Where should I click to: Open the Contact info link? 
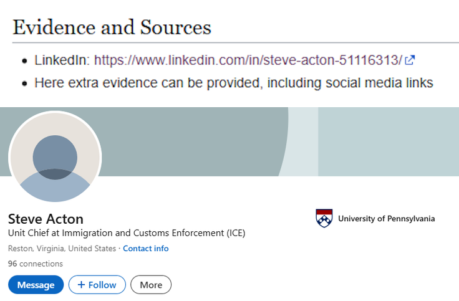coord(145,249)
